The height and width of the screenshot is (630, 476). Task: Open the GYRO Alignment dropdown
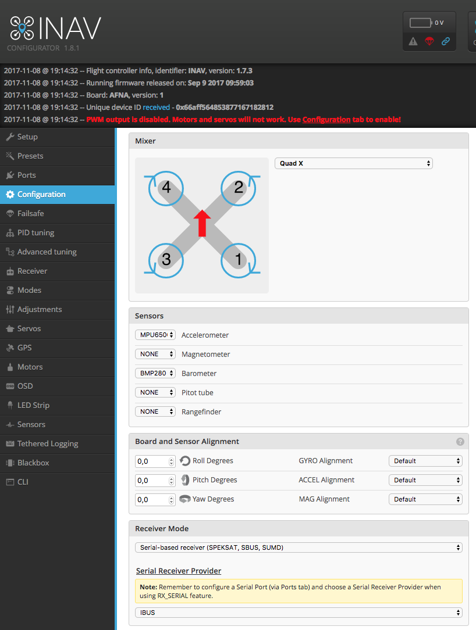426,461
